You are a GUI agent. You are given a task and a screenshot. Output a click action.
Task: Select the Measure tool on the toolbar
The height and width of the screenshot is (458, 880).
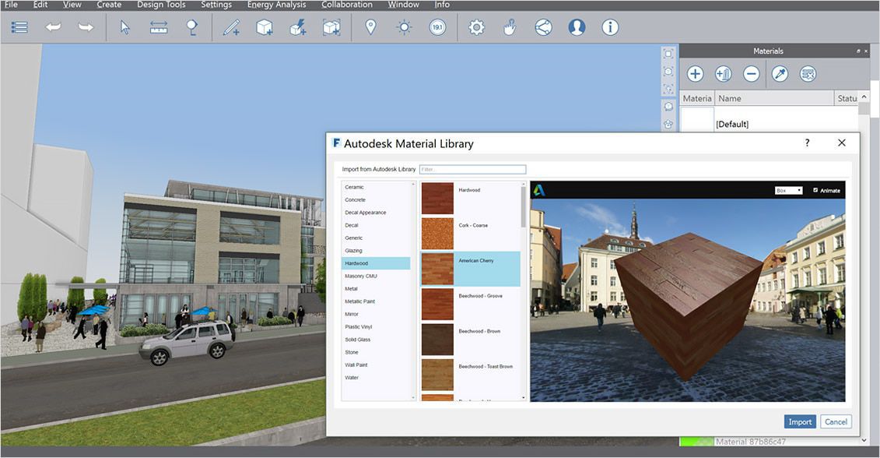(158, 27)
